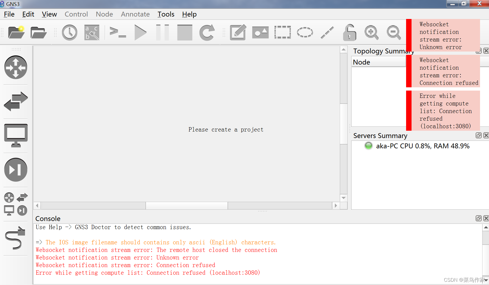Open the View menu
The width and height of the screenshot is (489, 285).
(x=49, y=14)
